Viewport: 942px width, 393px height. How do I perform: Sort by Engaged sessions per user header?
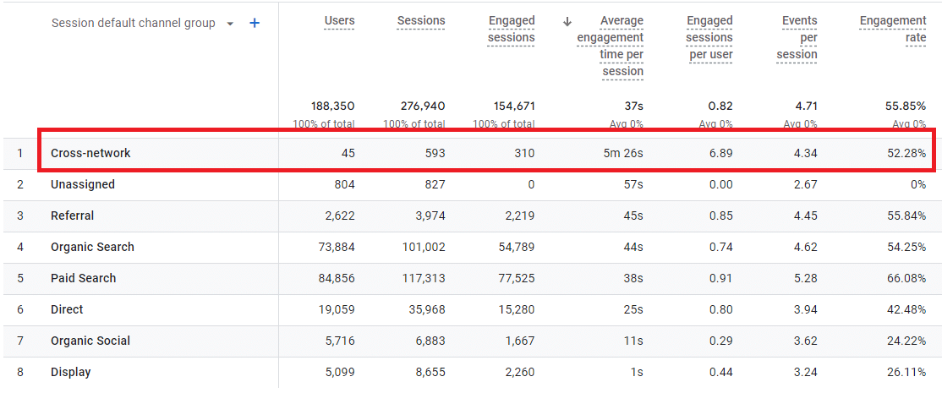[709, 37]
